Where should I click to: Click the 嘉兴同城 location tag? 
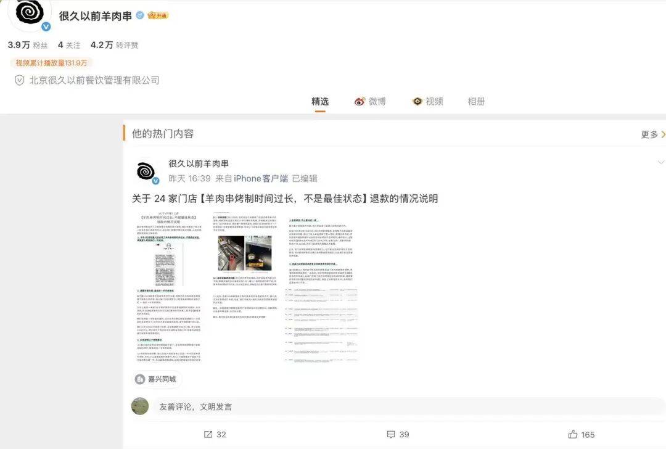158,379
